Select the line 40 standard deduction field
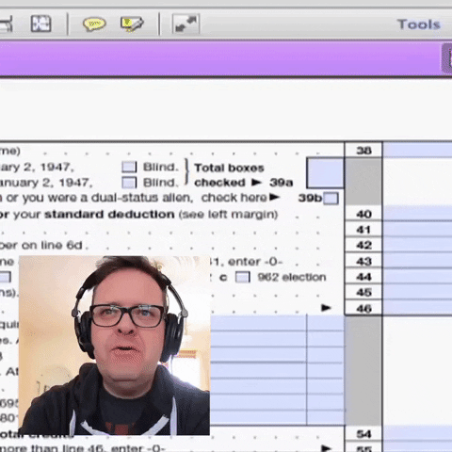The width and height of the screenshot is (452, 452). tap(417, 214)
